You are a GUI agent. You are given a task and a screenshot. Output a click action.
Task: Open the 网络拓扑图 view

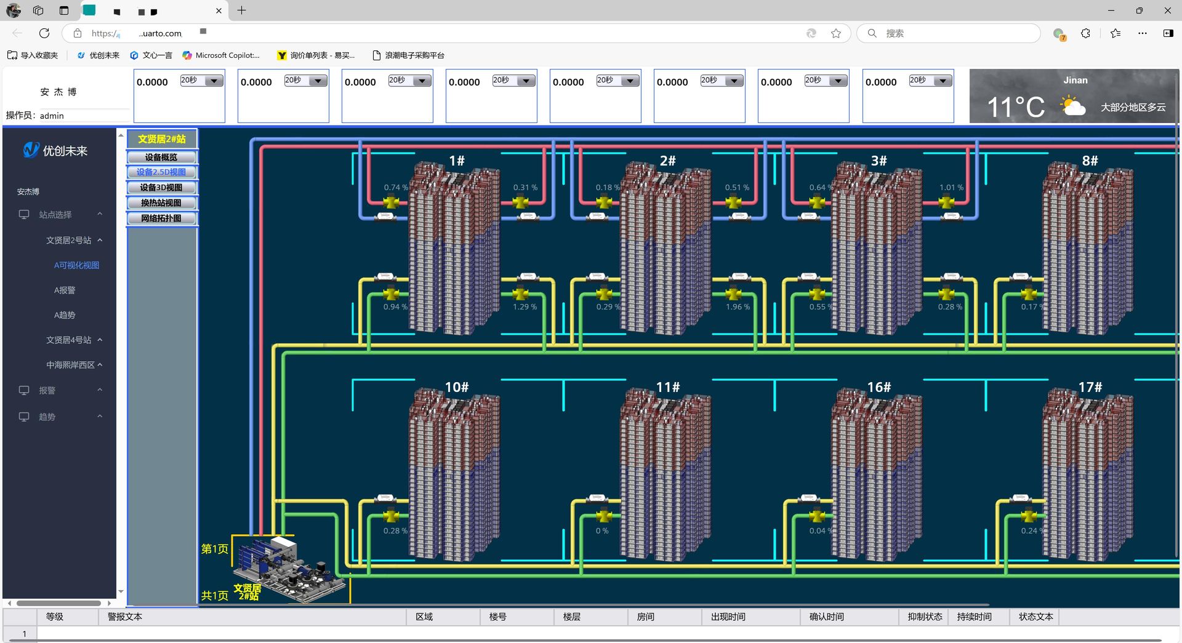161,218
